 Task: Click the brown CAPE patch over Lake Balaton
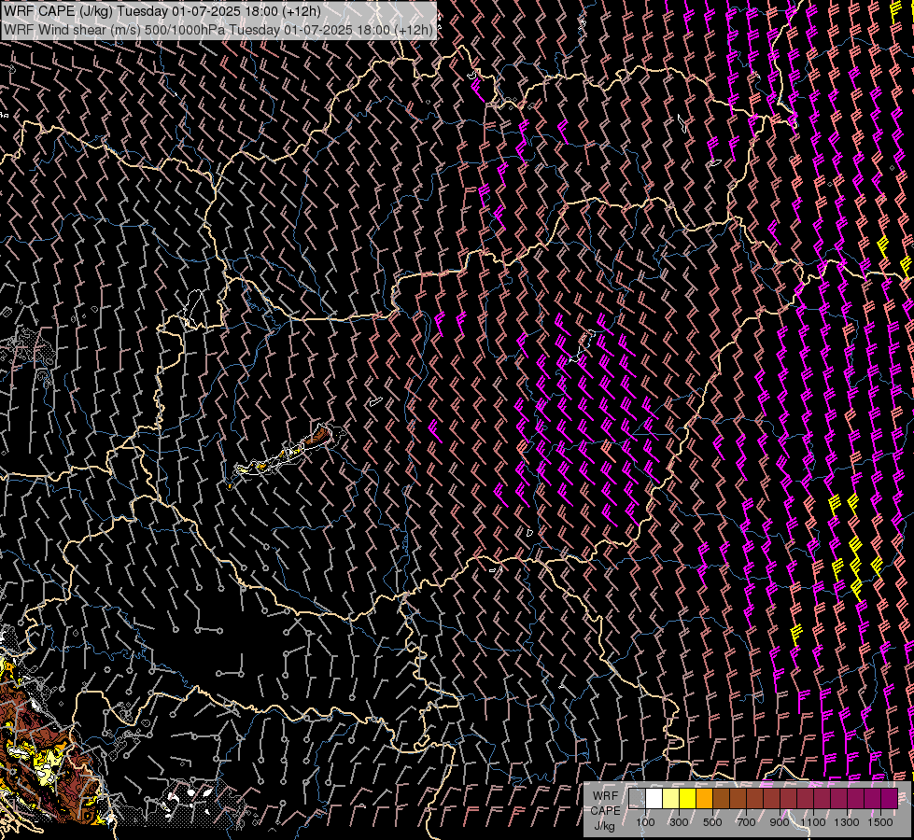tap(319, 437)
